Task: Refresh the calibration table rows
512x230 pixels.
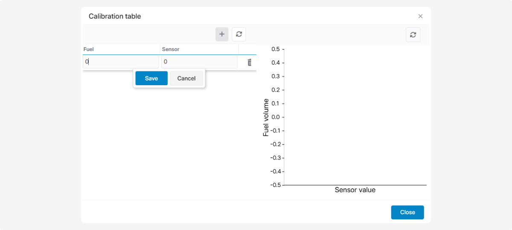Action: [x=239, y=34]
